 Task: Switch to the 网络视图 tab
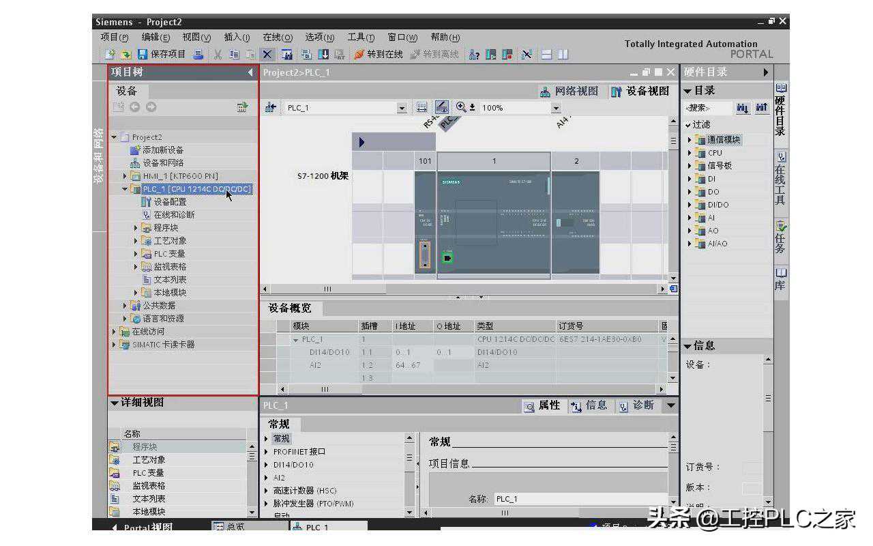pyautogui.click(x=569, y=91)
